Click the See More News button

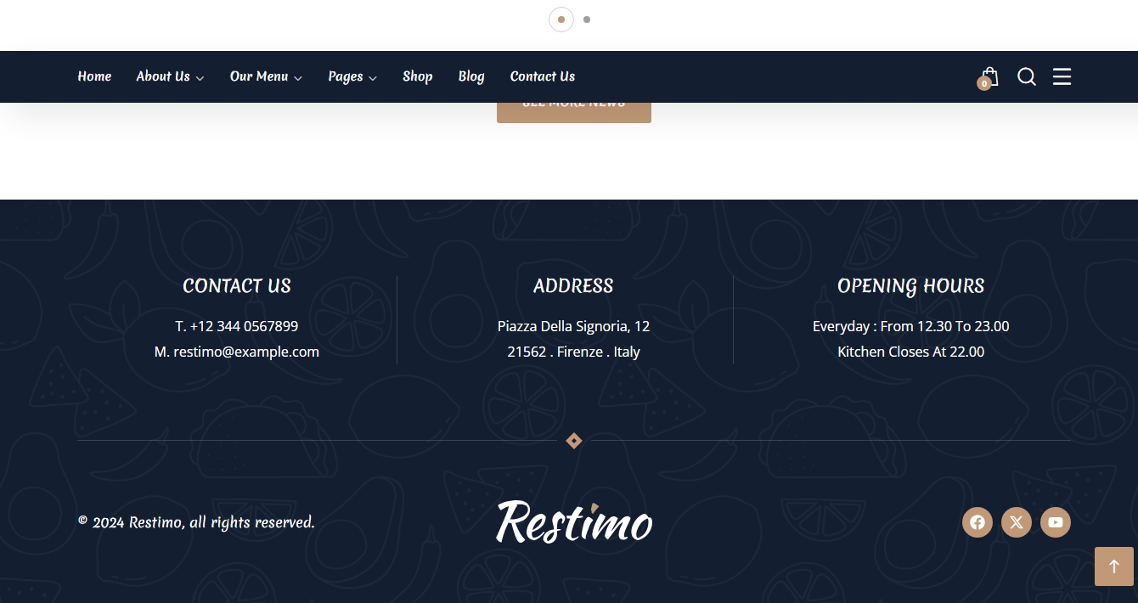pos(574,113)
